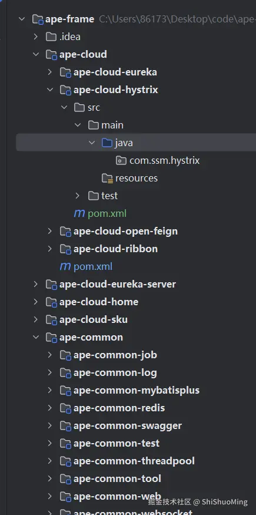This screenshot has width=256, height=515.
Task: Click the ape-frame project module folder icon
Action: [x=38, y=19]
